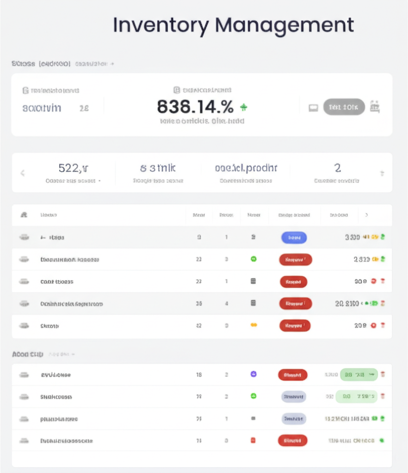Click the yellow status indicator in fifth table row
Image resolution: width=408 pixels, height=473 pixels.
(x=253, y=326)
